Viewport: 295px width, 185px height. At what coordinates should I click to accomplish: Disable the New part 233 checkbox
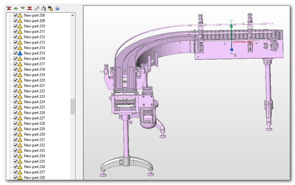point(15,150)
